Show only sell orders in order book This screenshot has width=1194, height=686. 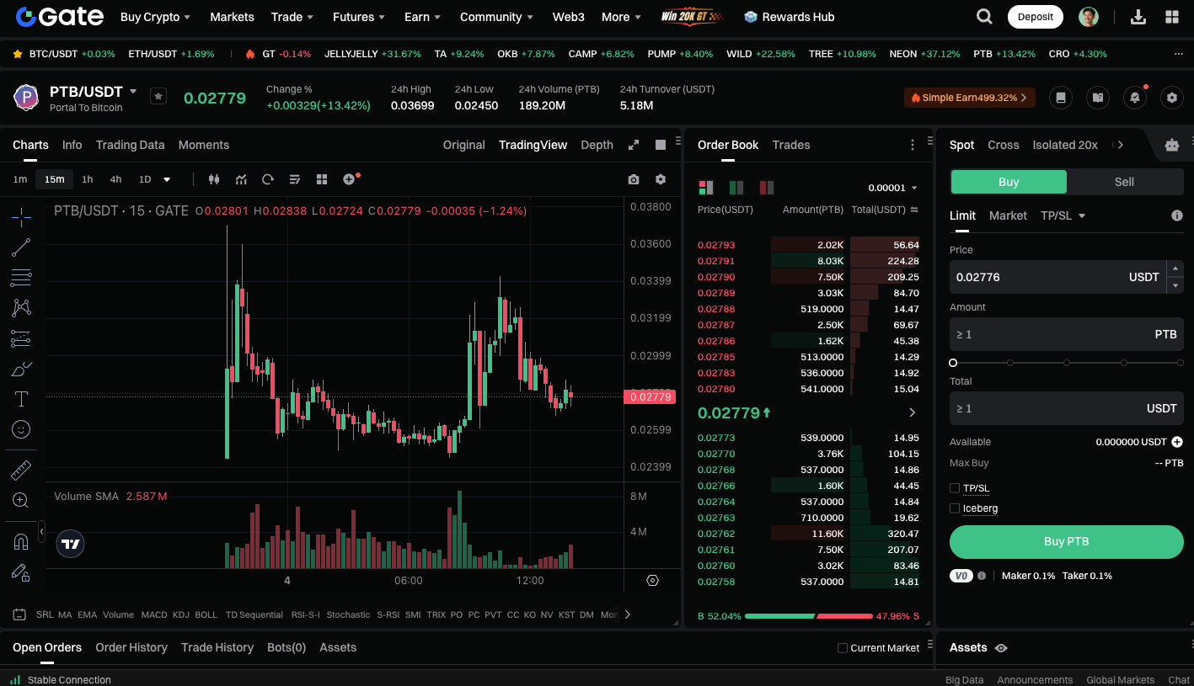[767, 187]
